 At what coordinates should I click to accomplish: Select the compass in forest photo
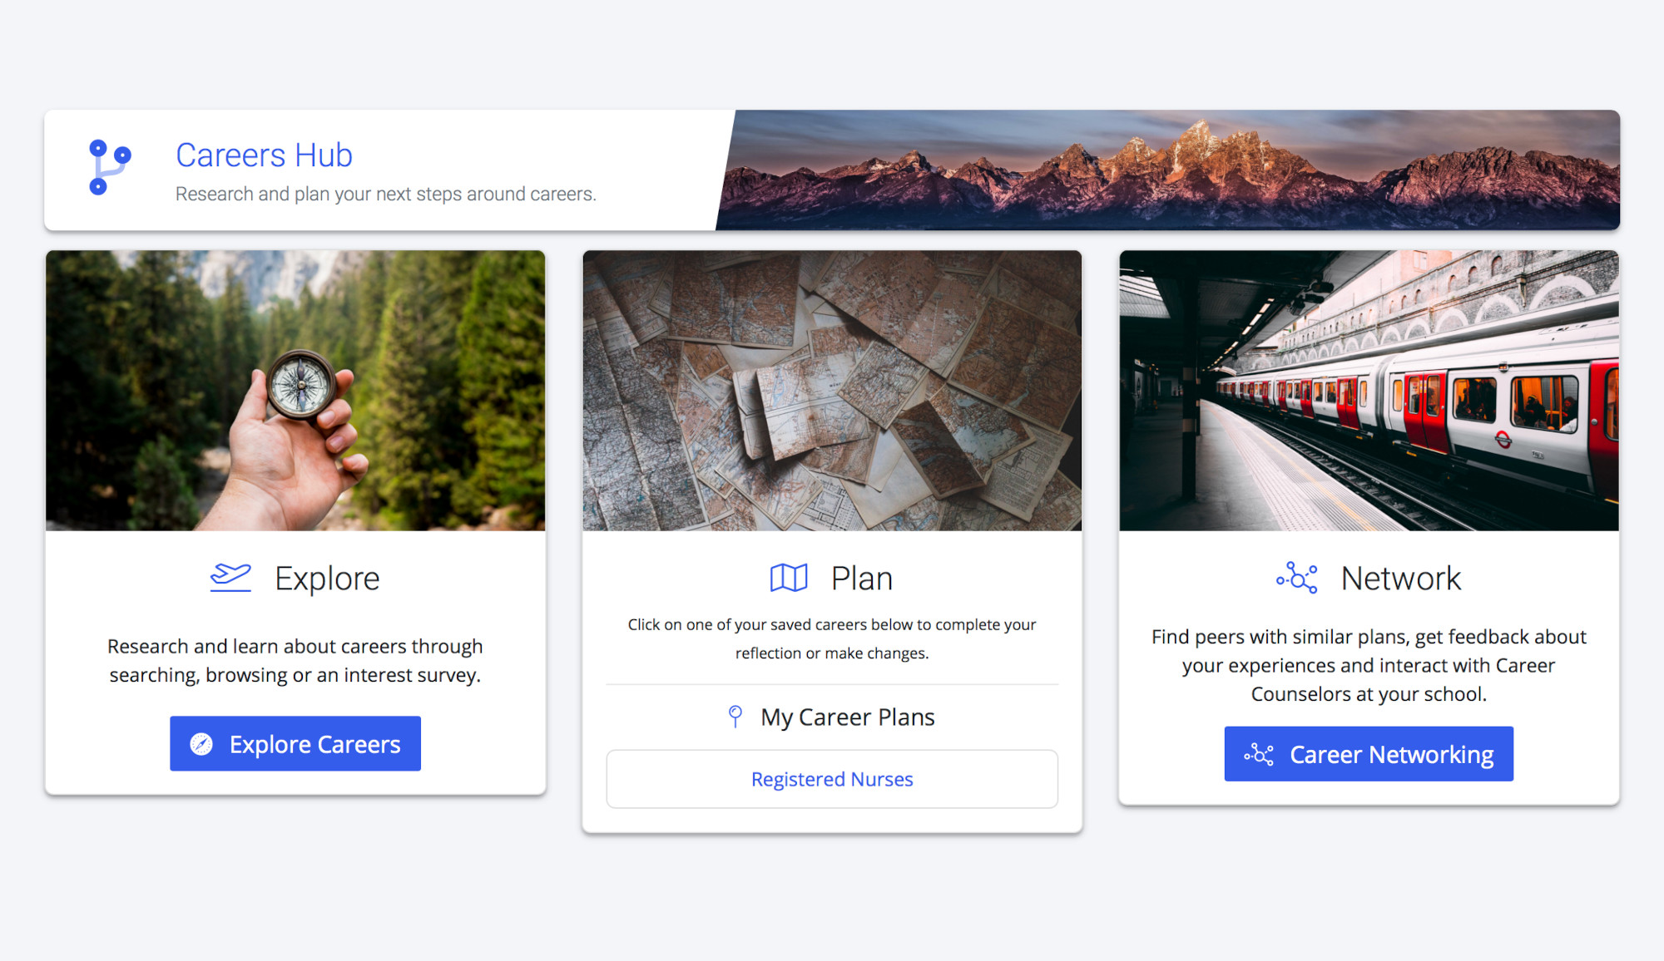point(295,391)
